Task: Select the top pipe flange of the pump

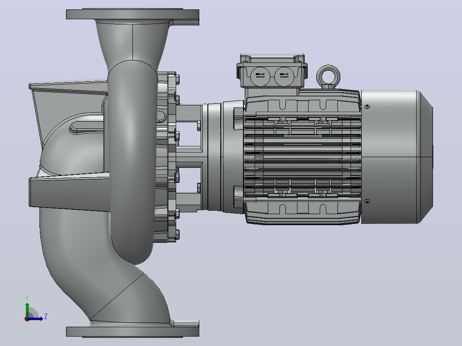Action: pos(132,14)
